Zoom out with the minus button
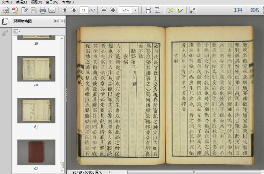The width and height of the screenshot is (264, 174). pyautogui.click(x=104, y=10)
